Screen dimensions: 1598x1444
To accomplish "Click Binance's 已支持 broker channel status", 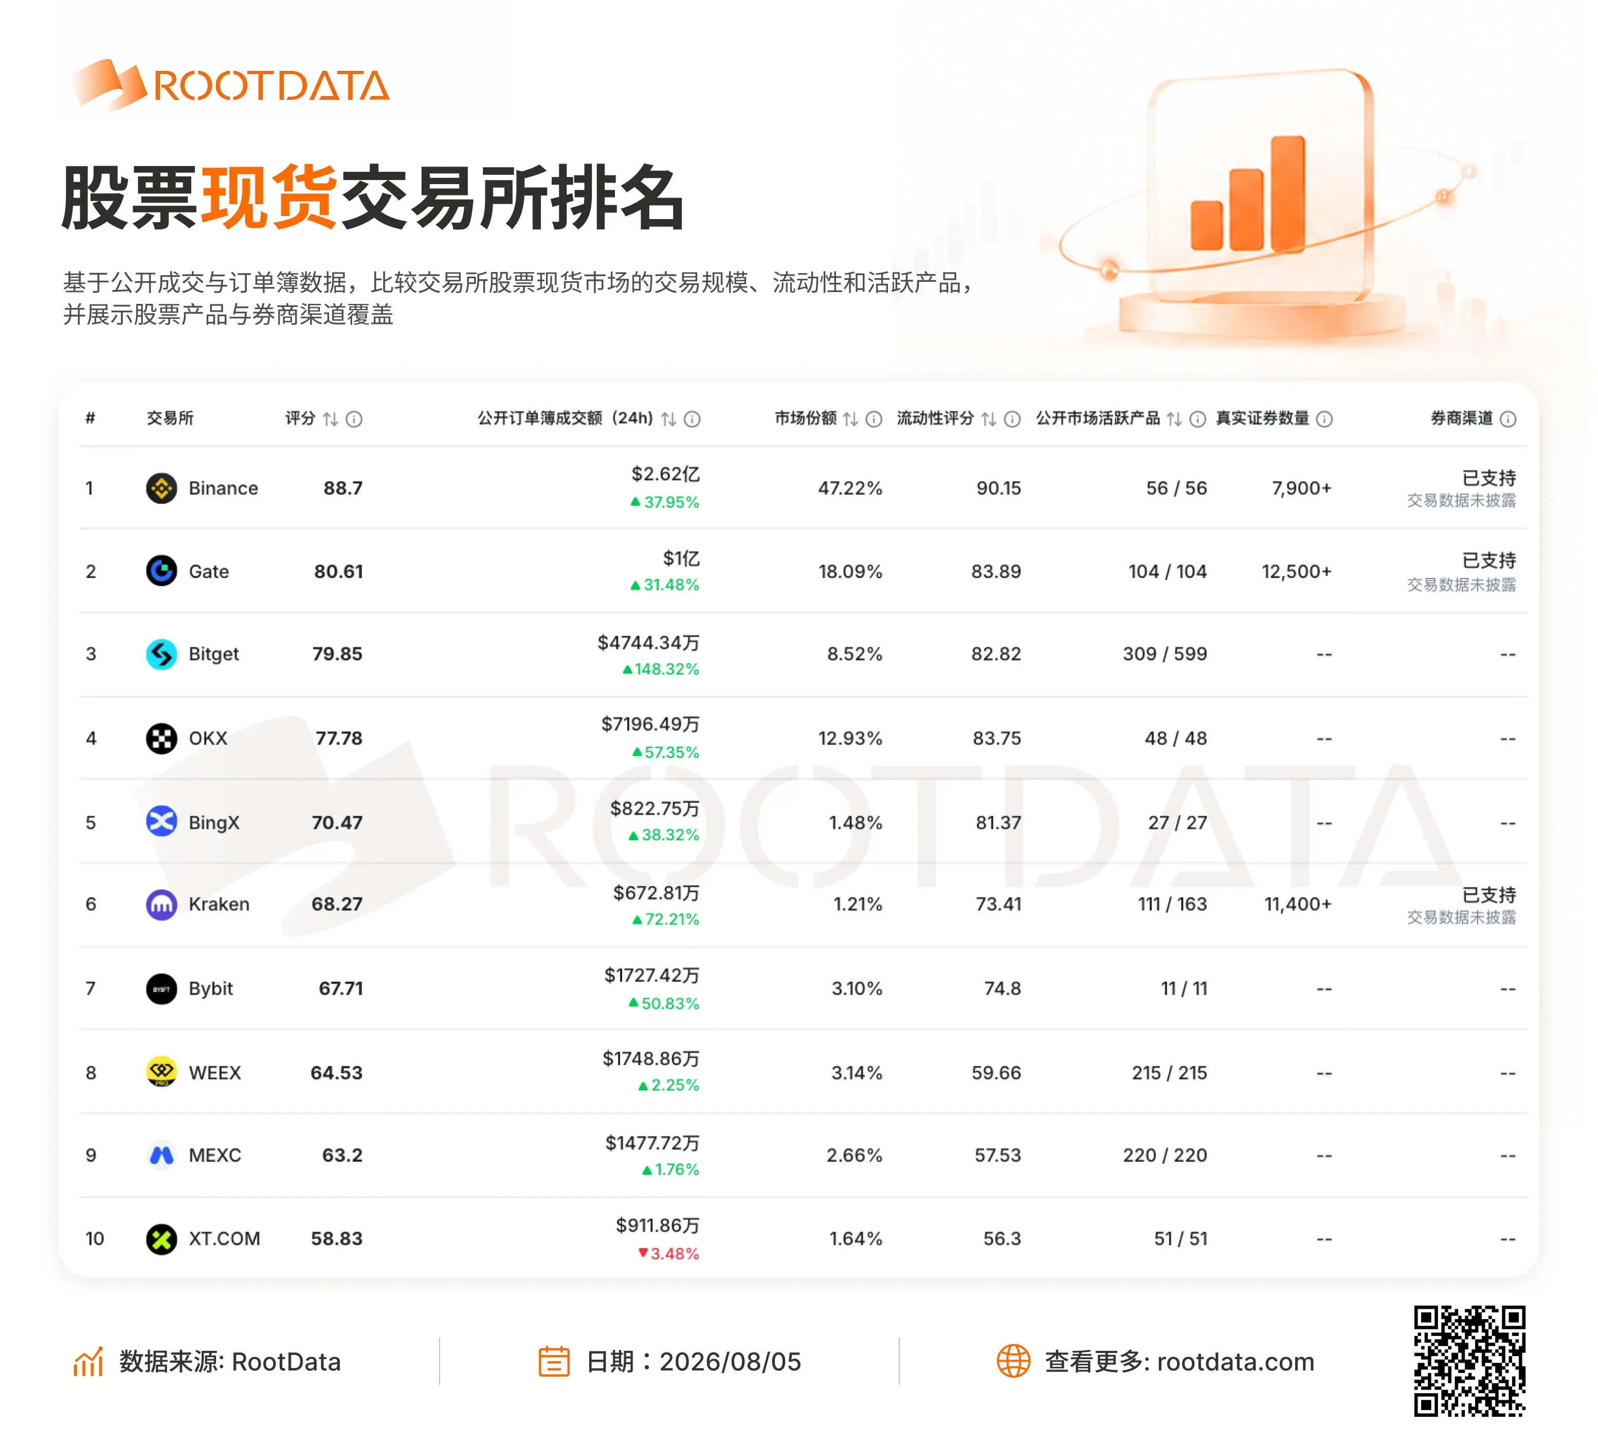I will coord(1488,477).
